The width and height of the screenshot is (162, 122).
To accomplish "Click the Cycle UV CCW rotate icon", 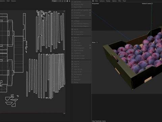I will 72,69.
